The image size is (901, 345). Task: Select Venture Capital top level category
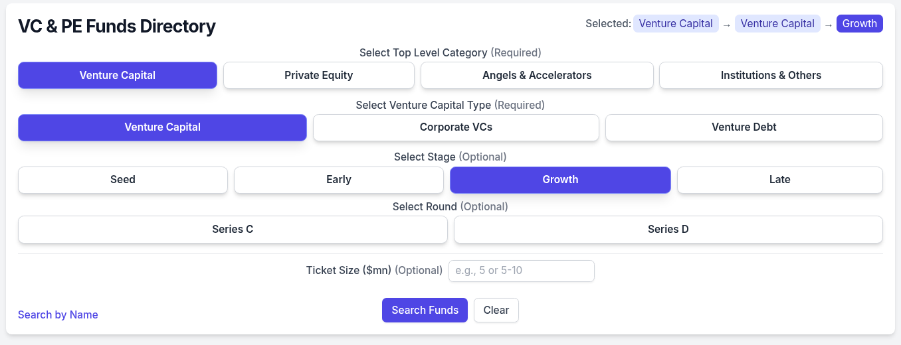coord(118,75)
